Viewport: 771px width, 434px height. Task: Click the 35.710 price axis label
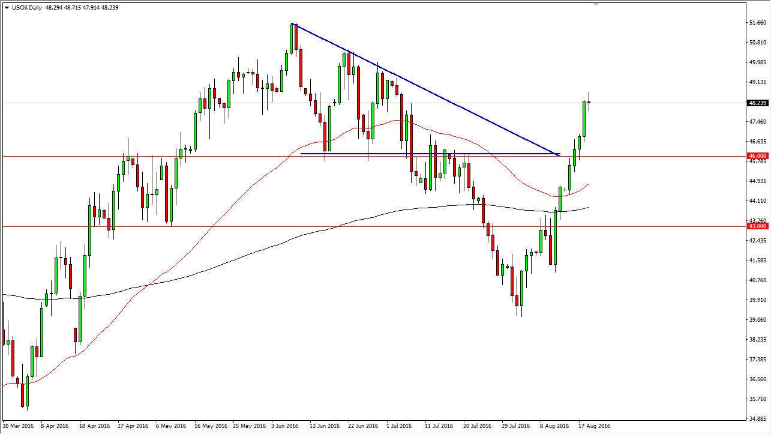(x=758, y=399)
